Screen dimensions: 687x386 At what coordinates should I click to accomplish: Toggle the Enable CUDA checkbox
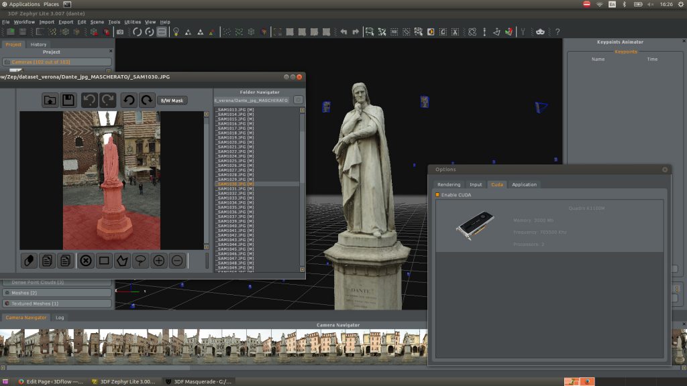[437, 195]
